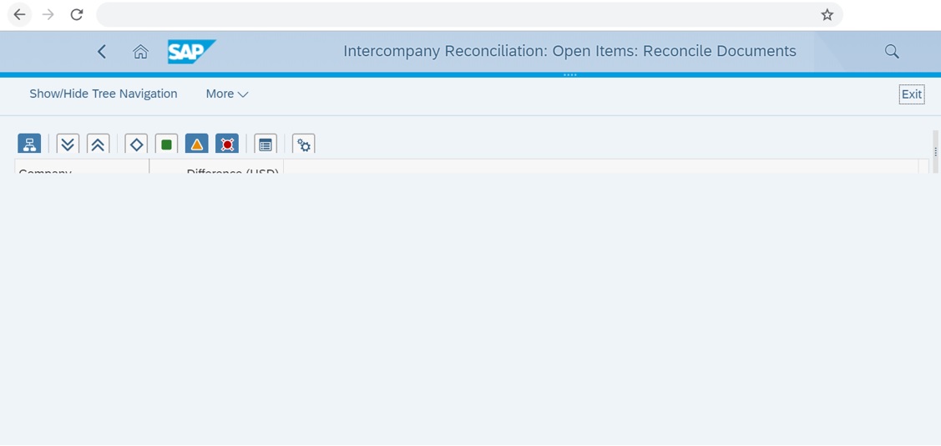This screenshot has width=941, height=446.
Task: Collapse all nodes with double-up arrows
Action: pos(98,144)
